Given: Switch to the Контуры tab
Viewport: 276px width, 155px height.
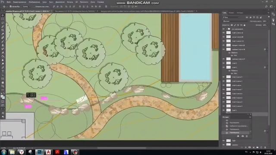Looking at the screenshot, I should tap(240, 13).
